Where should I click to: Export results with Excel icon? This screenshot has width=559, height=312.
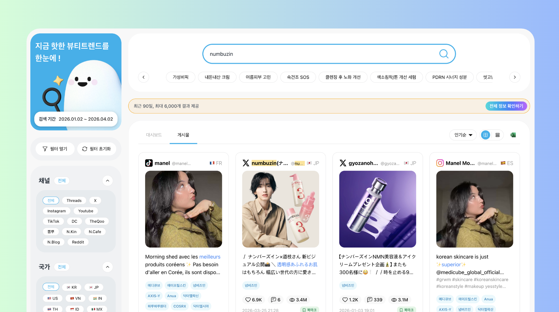pos(513,135)
